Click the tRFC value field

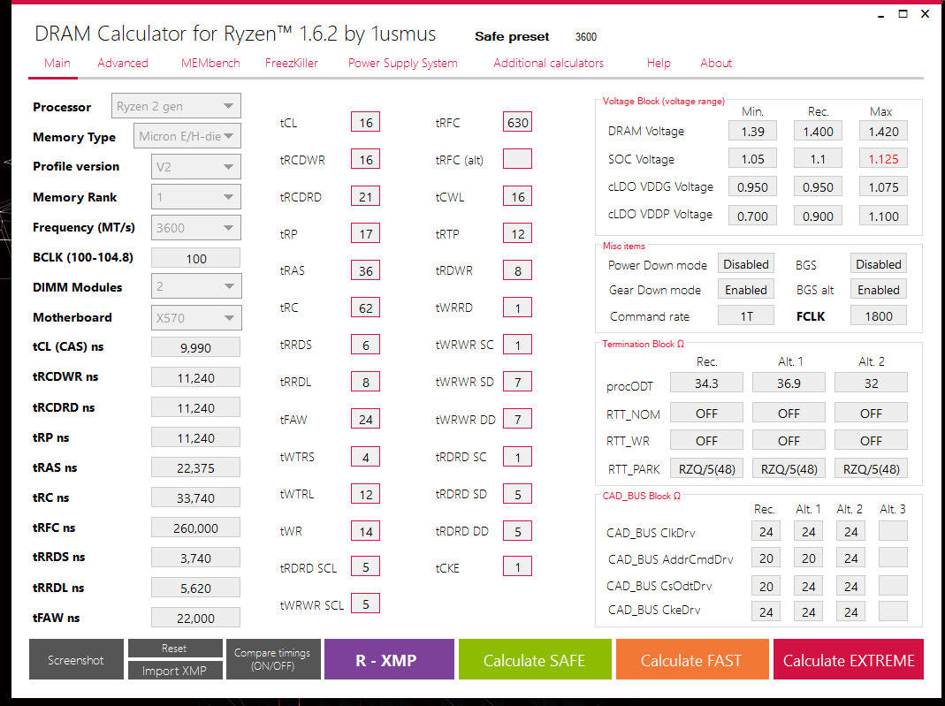(518, 122)
